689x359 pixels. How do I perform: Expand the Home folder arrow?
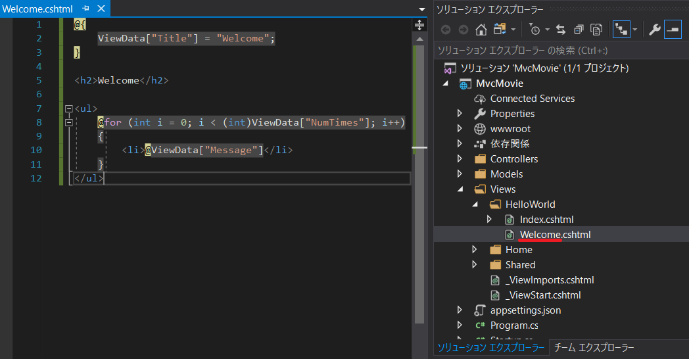[x=475, y=250]
